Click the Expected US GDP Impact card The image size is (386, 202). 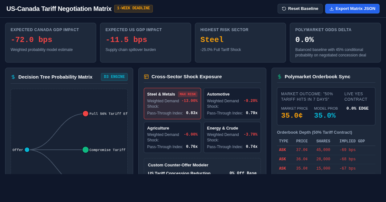point(145,43)
